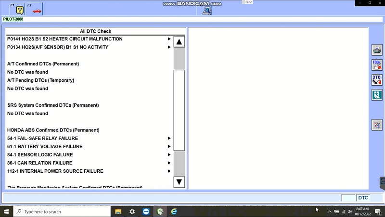Click the bottom settings icon on right sidebar
The image size is (385, 217).
click(x=377, y=125)
